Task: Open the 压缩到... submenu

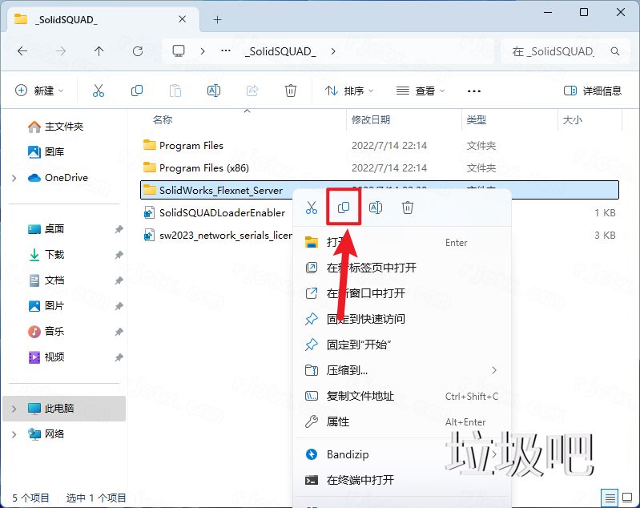Action: [x=402, y=370]
